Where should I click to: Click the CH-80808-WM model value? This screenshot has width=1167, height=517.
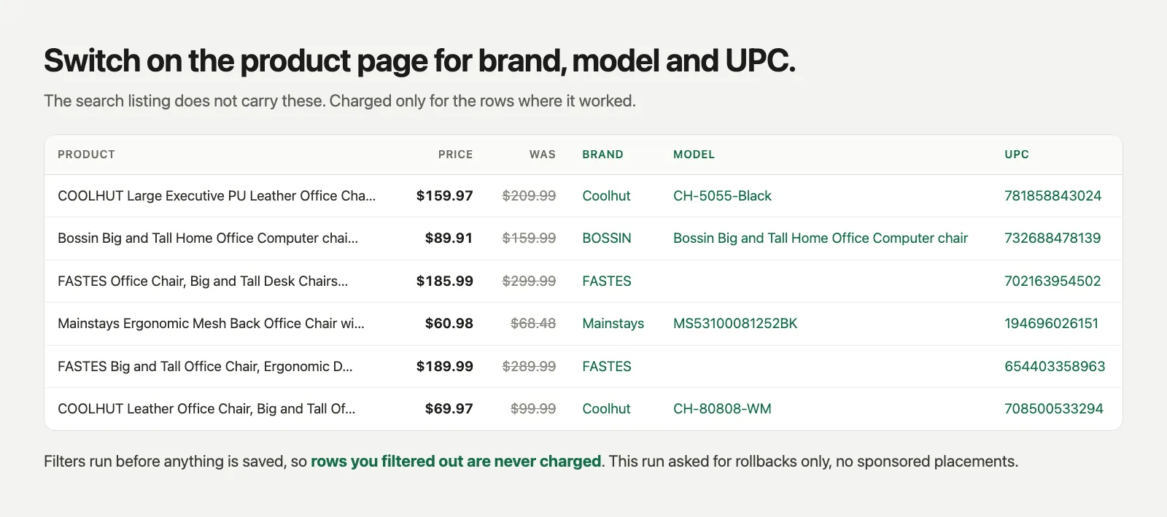click(722, 408)
